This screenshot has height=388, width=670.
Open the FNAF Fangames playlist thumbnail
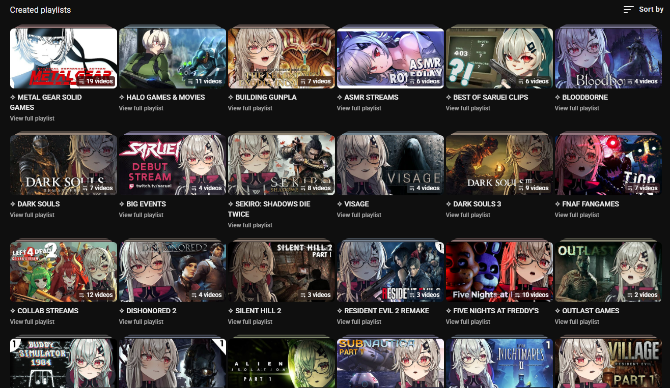tap(608, 165)
